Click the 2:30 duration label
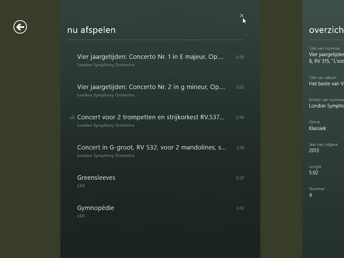This screenshot has width=344, height=258. pyautogui.click(x=240, y=57)
